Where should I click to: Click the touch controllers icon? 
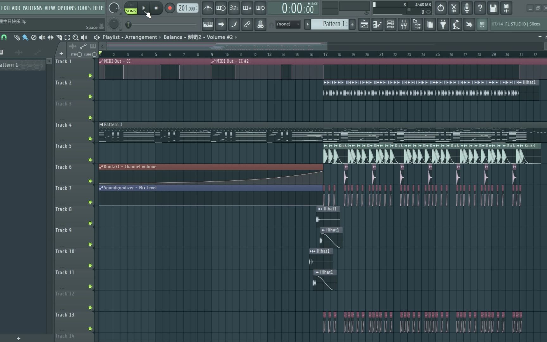[469, 24]
